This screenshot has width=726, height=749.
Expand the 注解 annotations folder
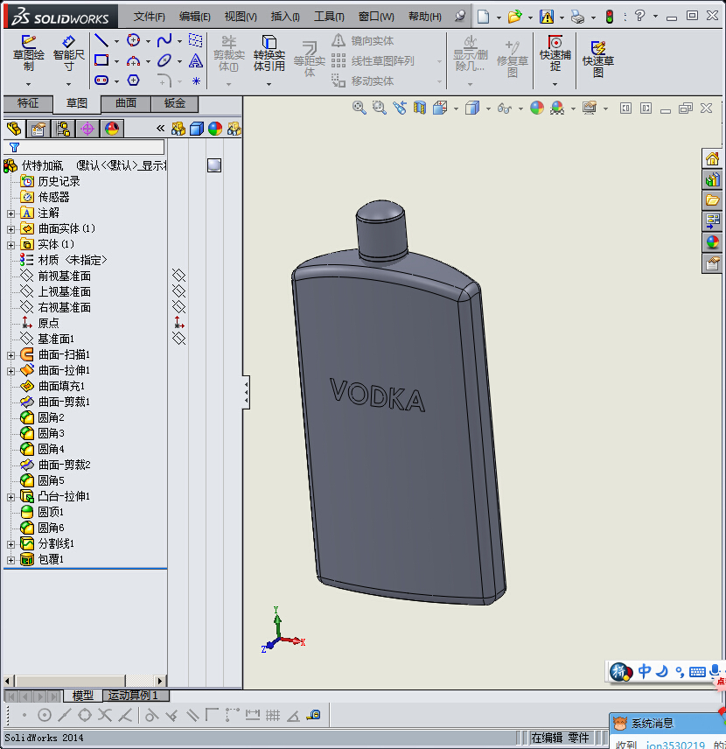(10, 213)
